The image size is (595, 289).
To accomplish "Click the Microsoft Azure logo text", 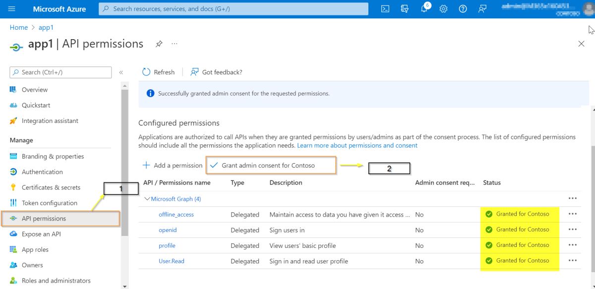I will (x=59, y=9).
